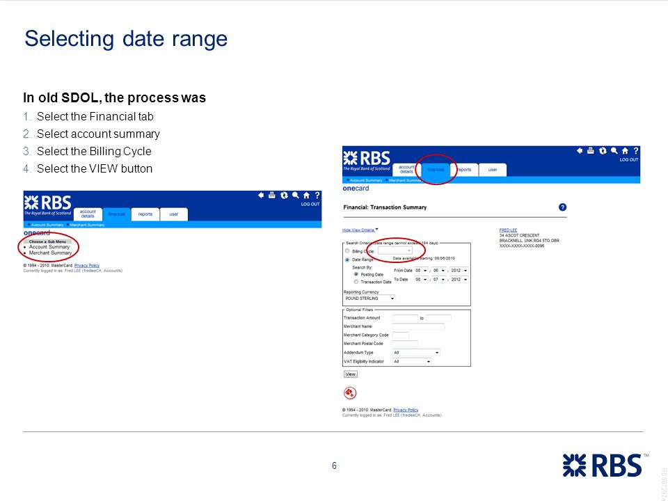Open the Addendum Type dropdown
This screenshot has width=668, height=501.
tap(416, 353)
